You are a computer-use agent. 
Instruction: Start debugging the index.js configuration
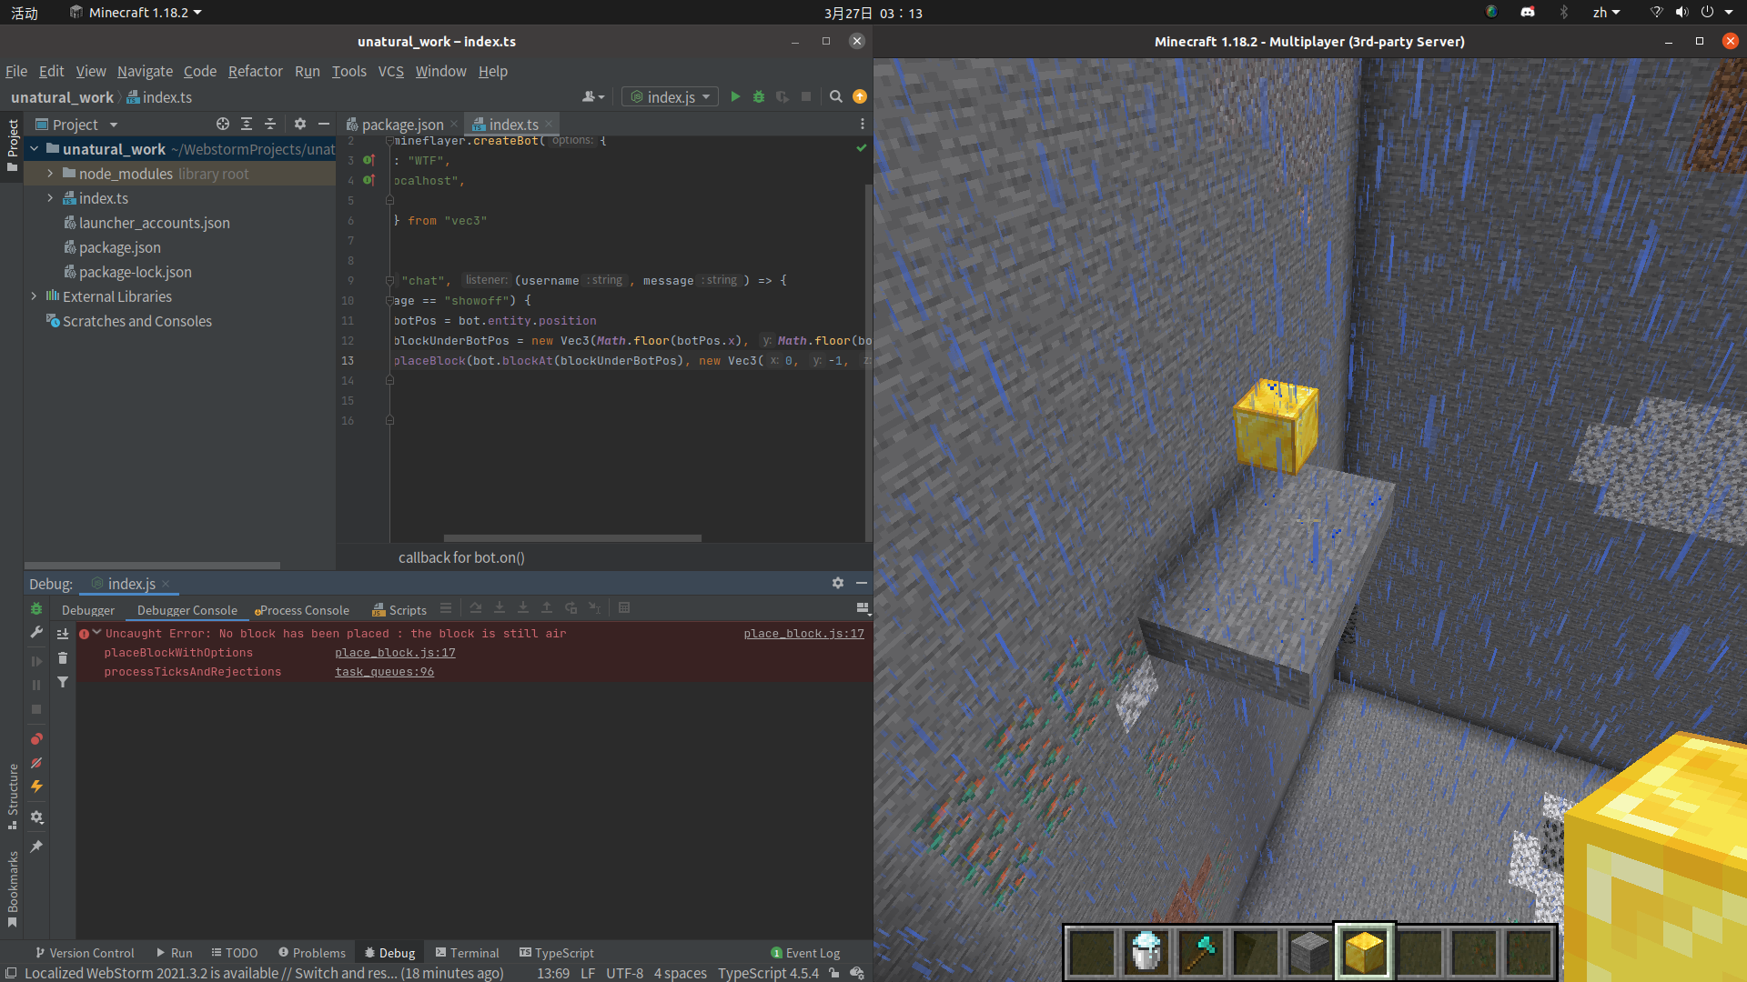tap(758, 96)
